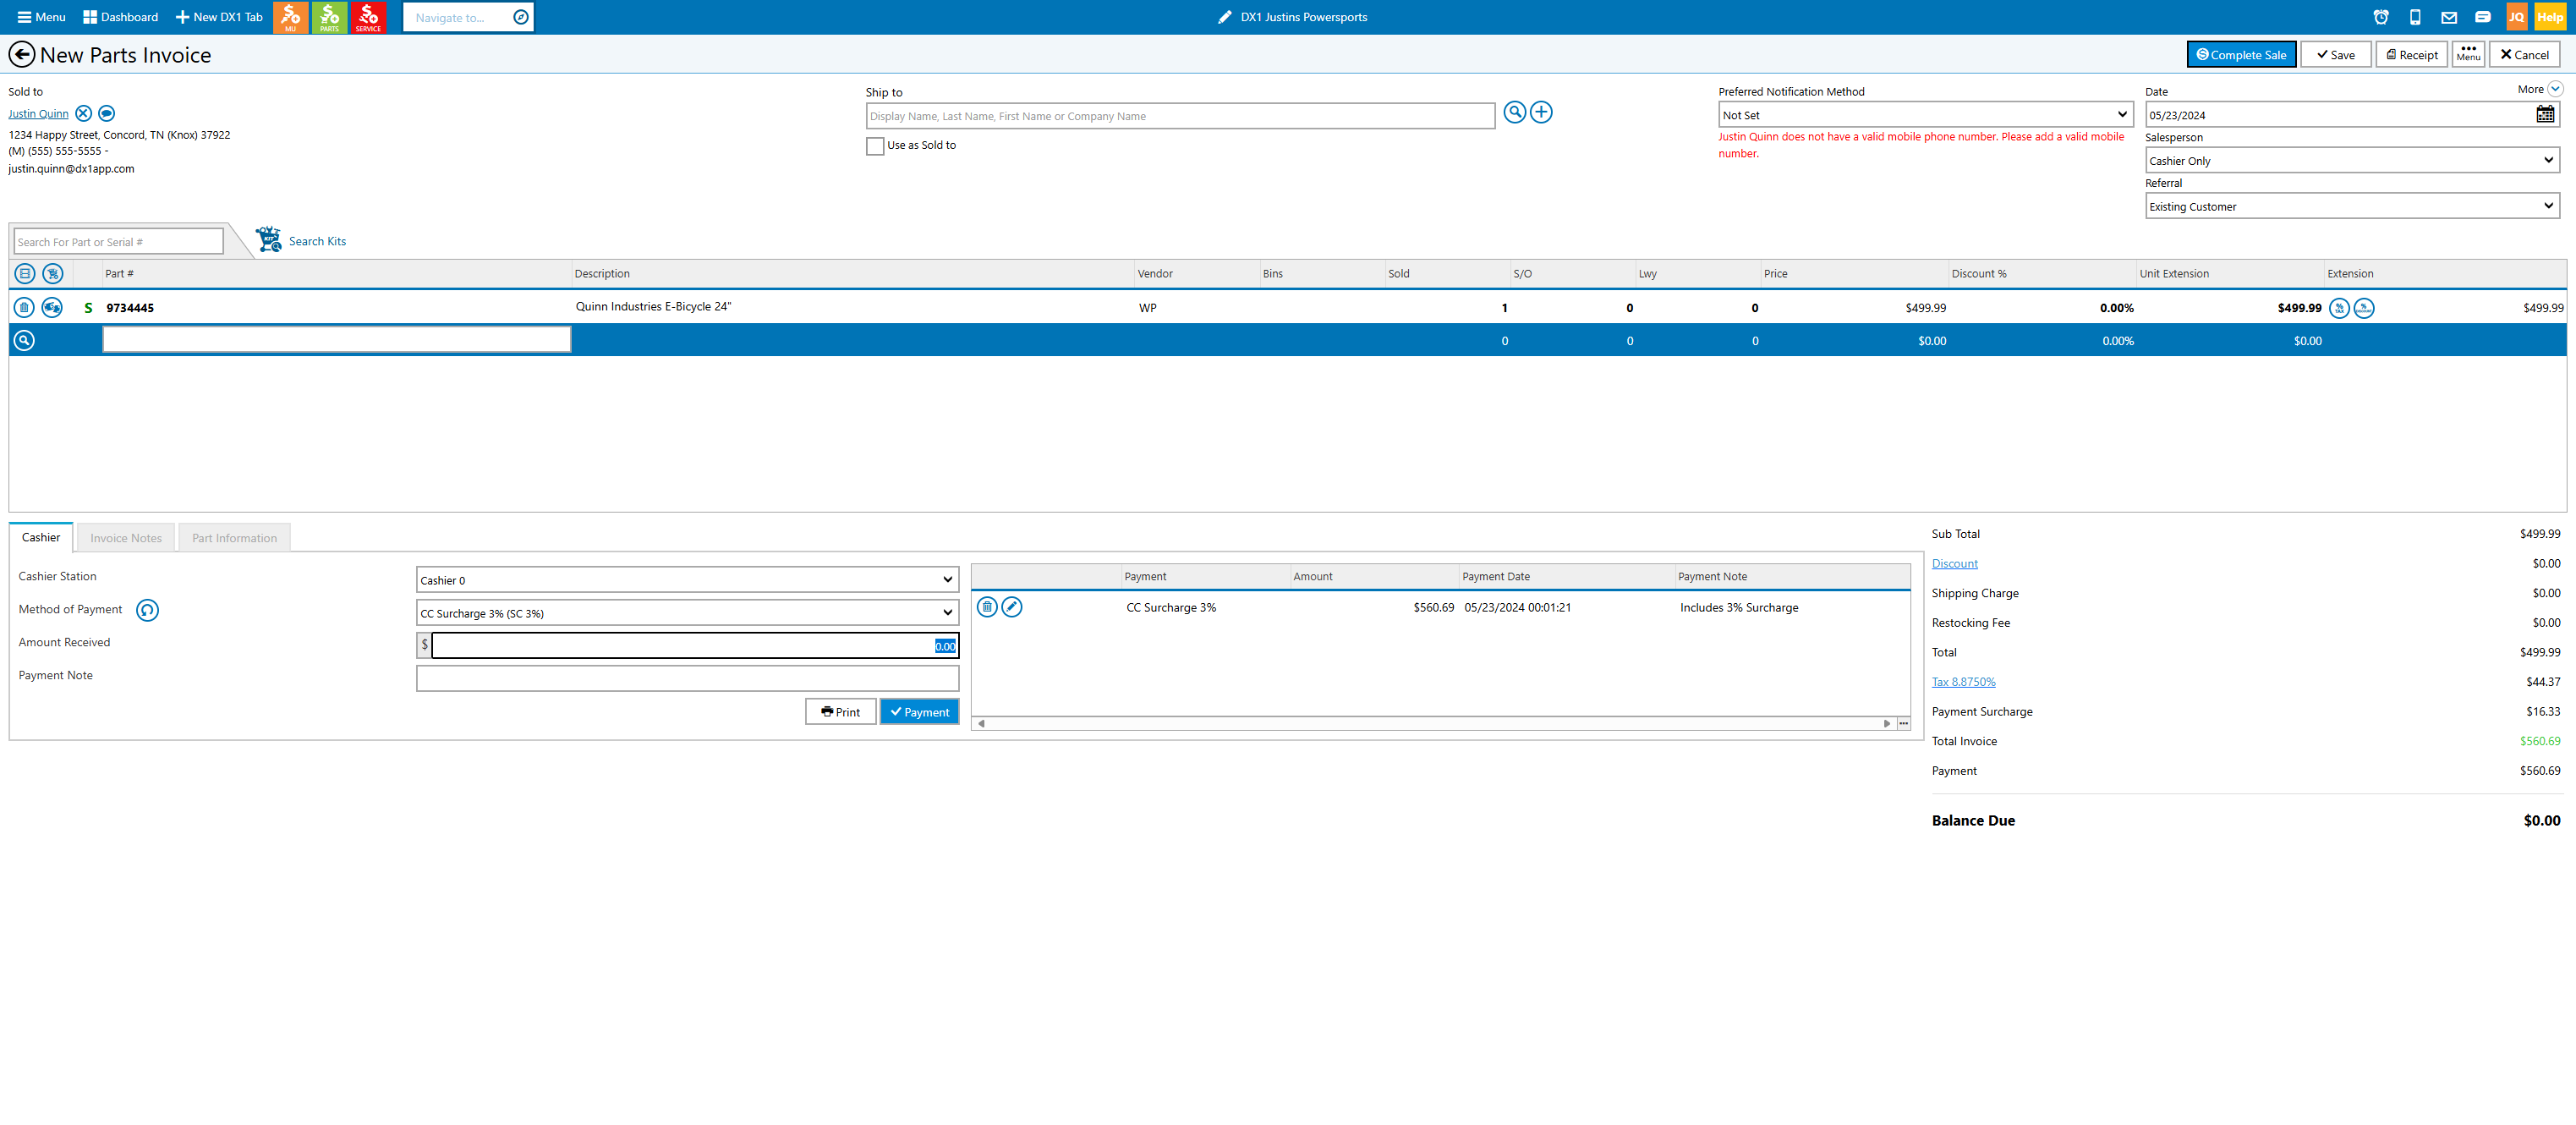Open the envelope mail icon in top bar
The height and width of the screenshot is (1125, 2576).
pyautogui.click(x=2449, y=17)
